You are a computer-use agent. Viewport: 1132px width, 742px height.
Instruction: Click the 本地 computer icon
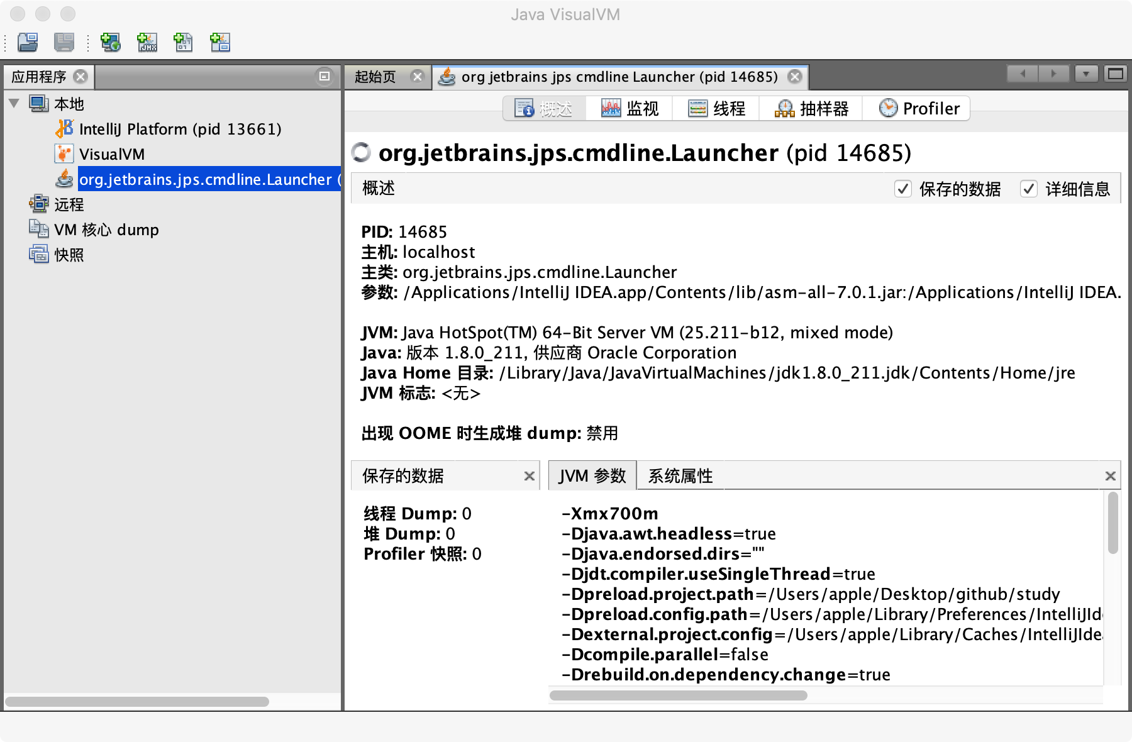39,104
